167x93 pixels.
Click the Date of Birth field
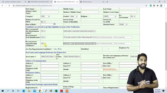[x=47, y=24]
